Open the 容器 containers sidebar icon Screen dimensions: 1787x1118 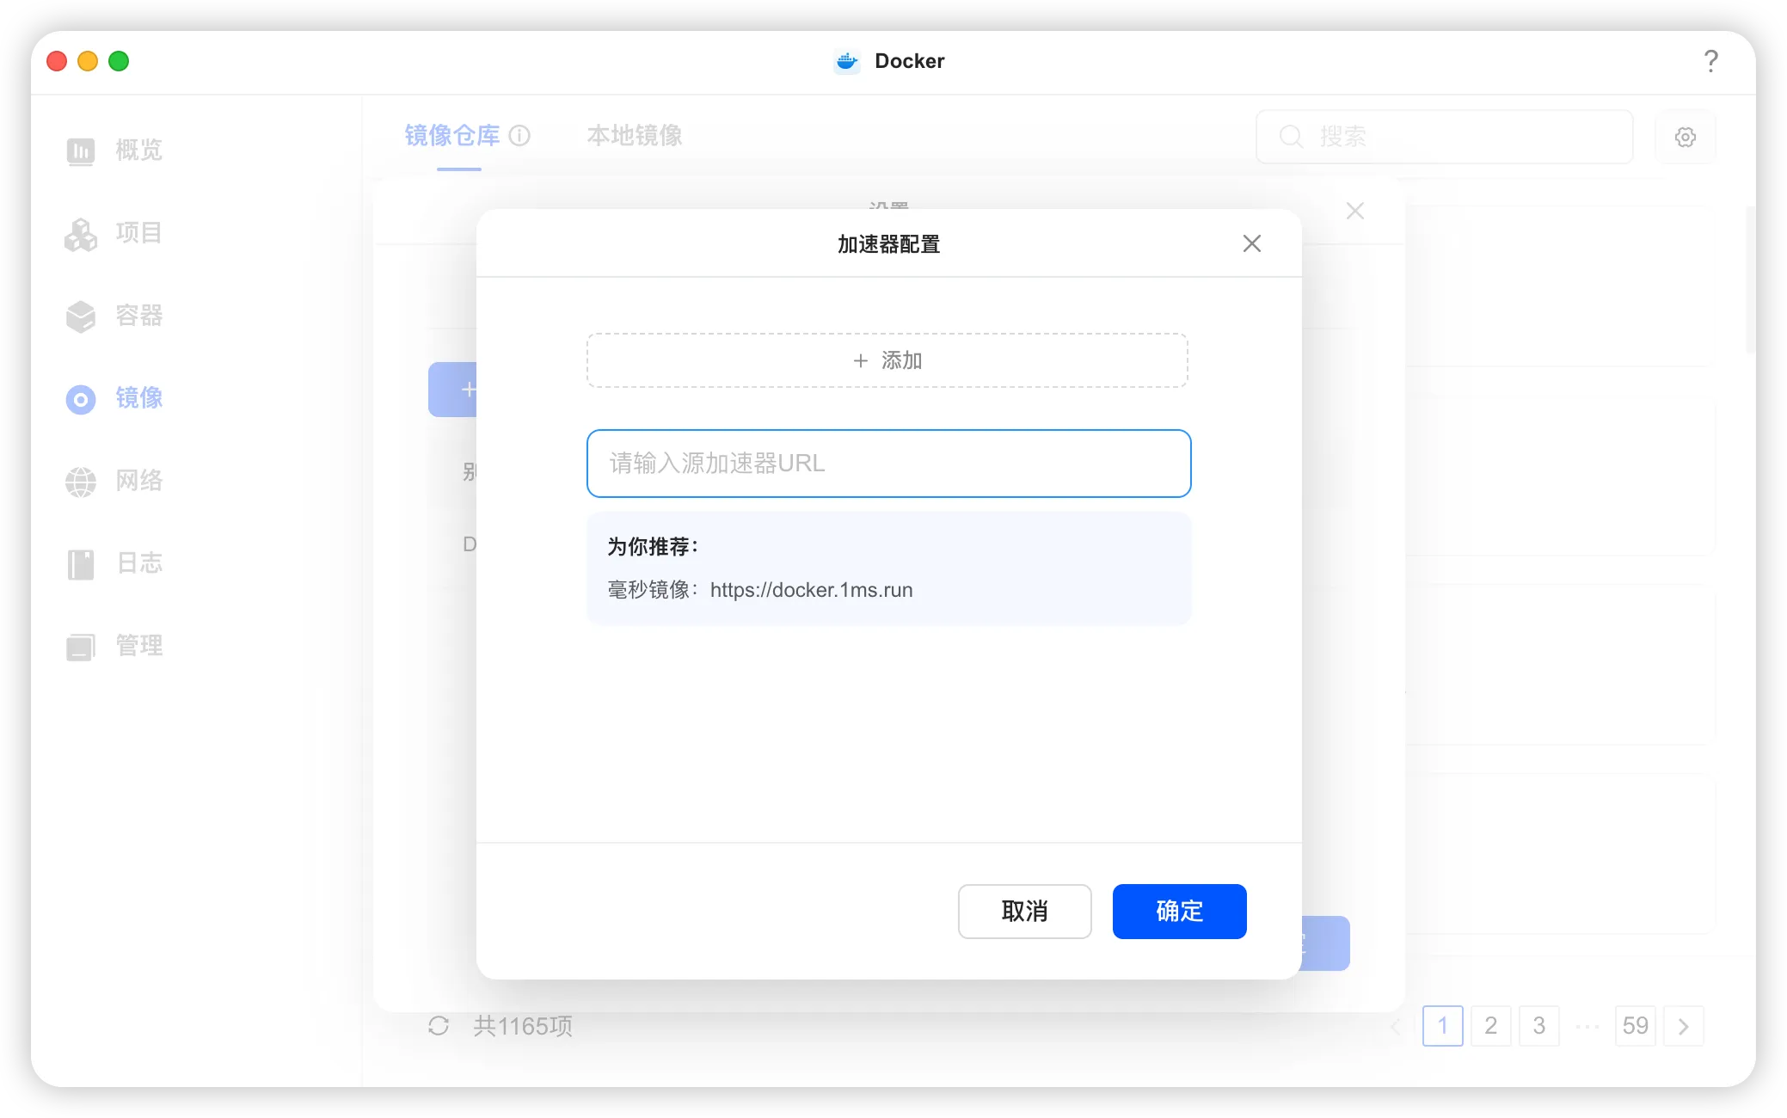click(81, 316)
